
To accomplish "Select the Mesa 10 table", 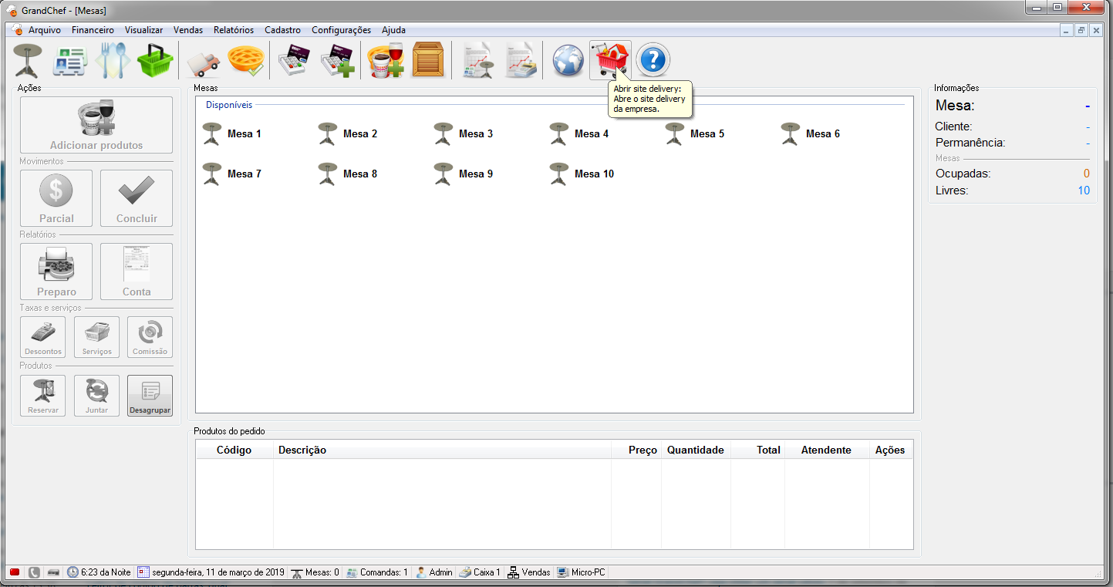I will tap(582, 174).
